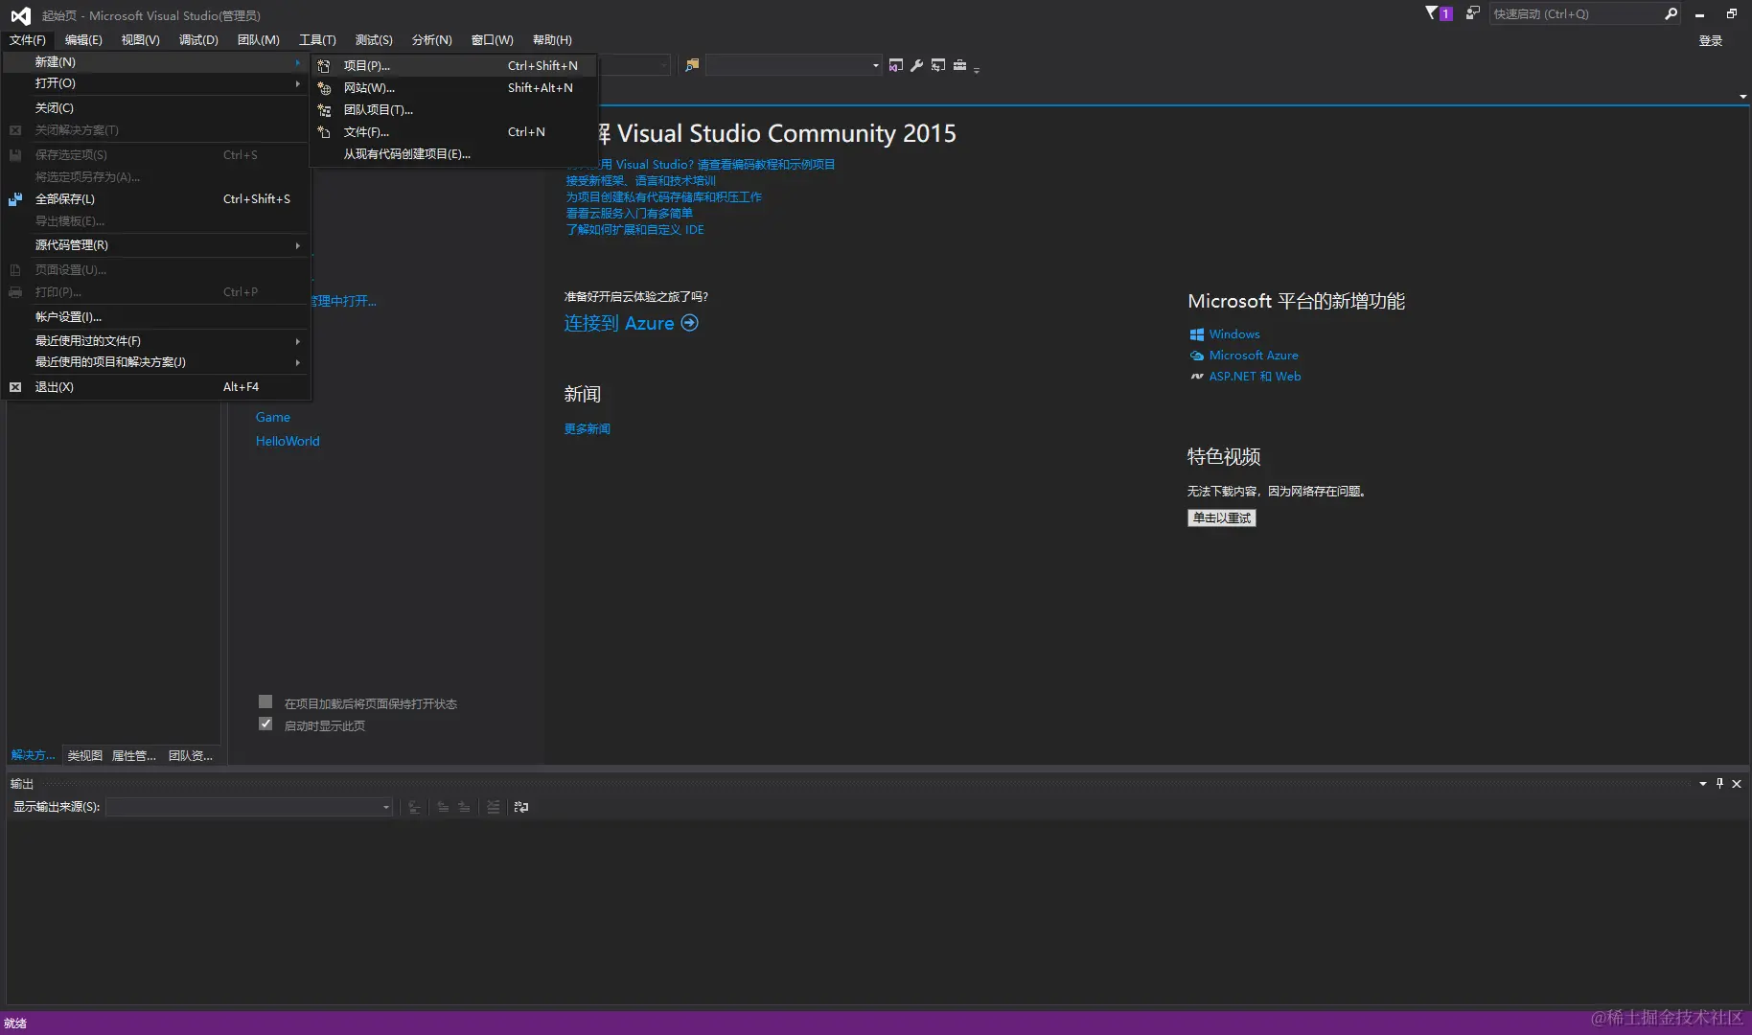This screenshot has height=1035, width=1752.
Task: Switch to Solution Explorer (解决方...) tab
Action: point(34,755)
